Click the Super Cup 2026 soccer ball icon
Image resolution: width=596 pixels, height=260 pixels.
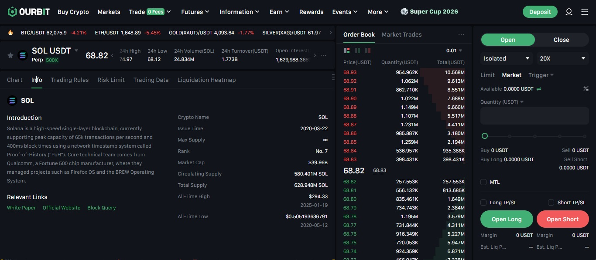[x=404, y=12]
